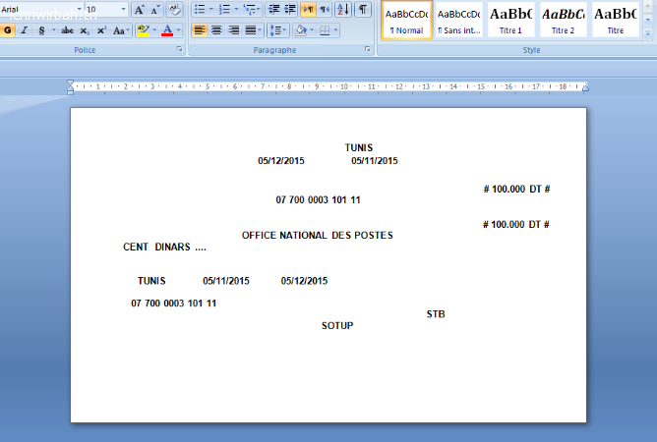This screenshot has height=442, width=657.
Task: Apply subscript formatting
Action: point(85,30)
